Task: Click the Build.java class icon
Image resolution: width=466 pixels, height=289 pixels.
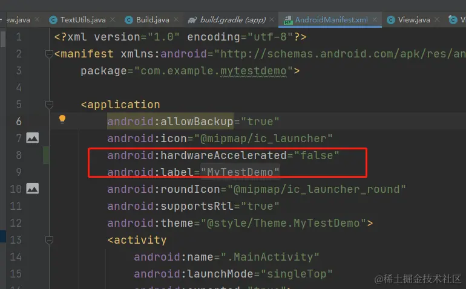Action: pos(129,20)
